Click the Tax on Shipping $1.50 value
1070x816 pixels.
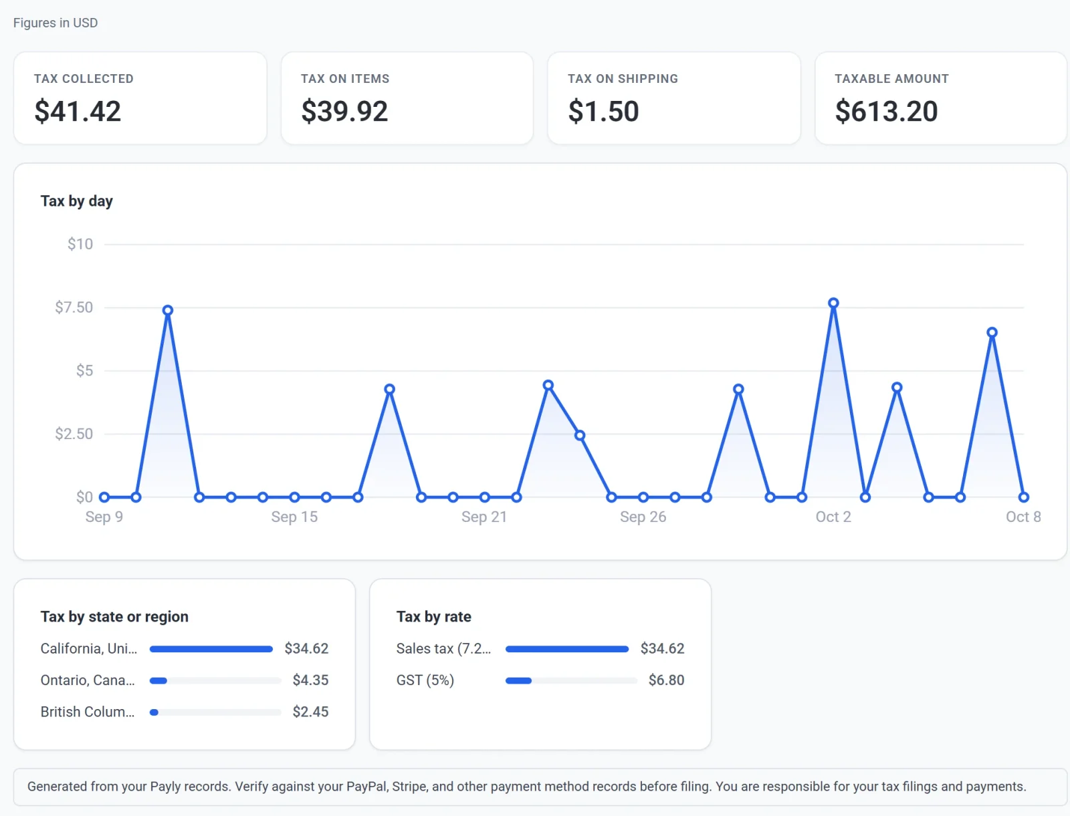603,111
